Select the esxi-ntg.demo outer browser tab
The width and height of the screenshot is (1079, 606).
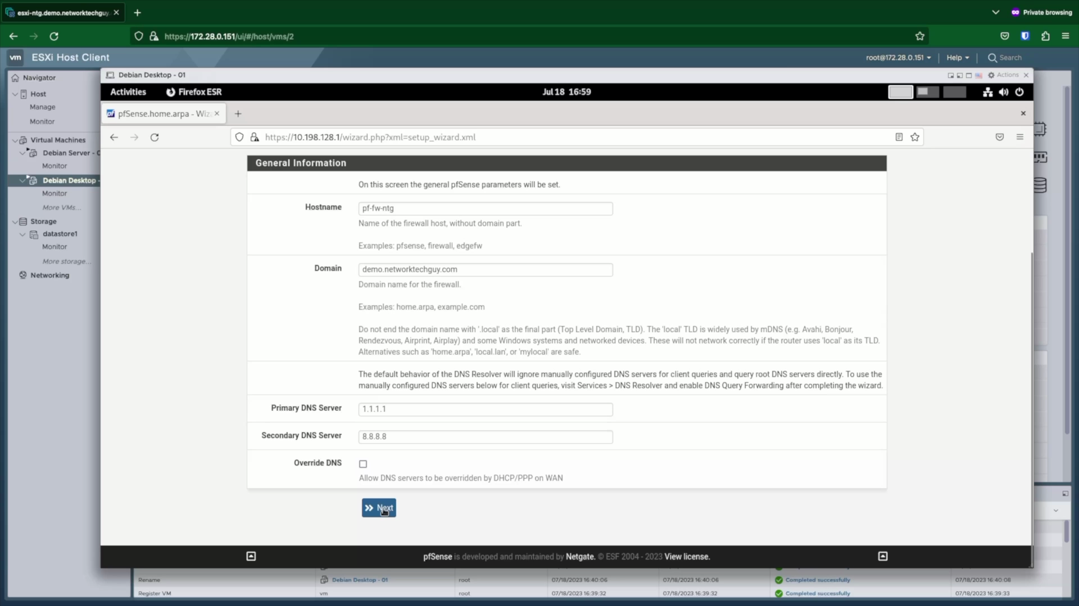[62, 12]
